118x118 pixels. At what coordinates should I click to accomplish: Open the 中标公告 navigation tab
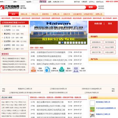click(35, 14)
